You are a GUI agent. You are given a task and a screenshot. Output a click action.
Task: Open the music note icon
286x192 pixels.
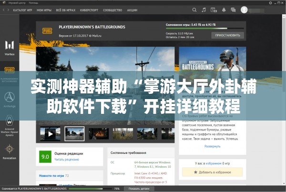(204, 10)
